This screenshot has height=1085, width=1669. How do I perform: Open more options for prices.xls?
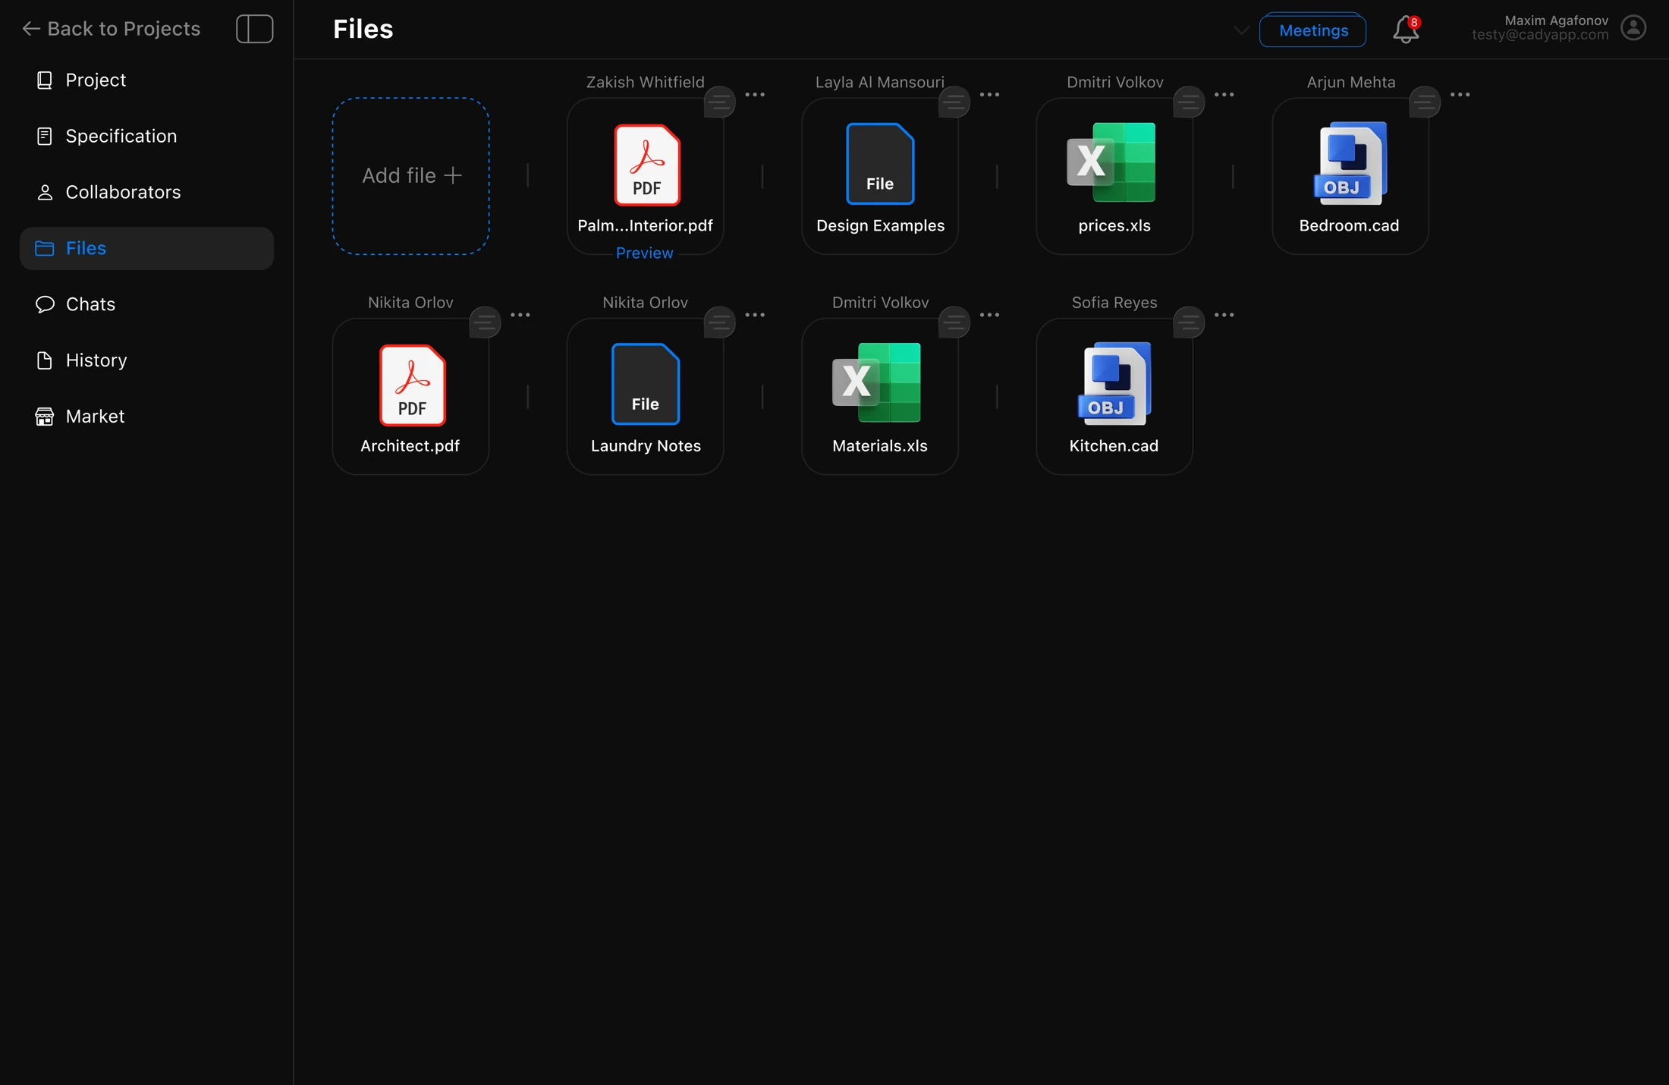click(1224, 95)
